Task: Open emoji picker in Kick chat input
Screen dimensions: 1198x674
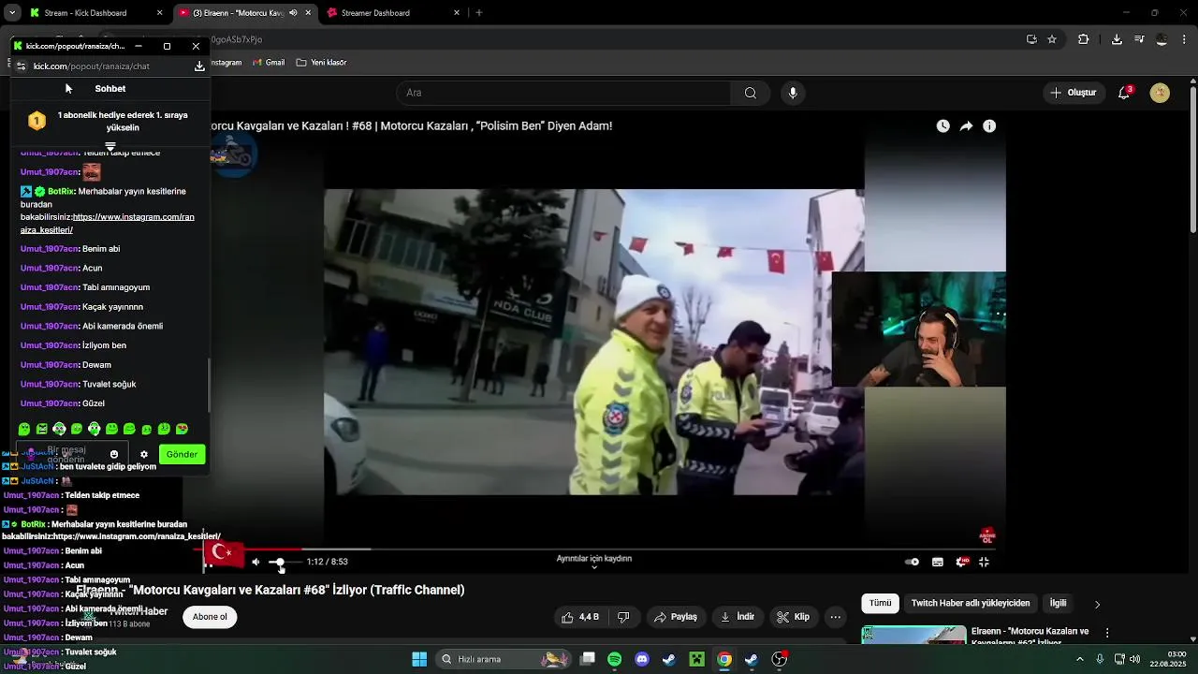Action: [x=114, y=454]
